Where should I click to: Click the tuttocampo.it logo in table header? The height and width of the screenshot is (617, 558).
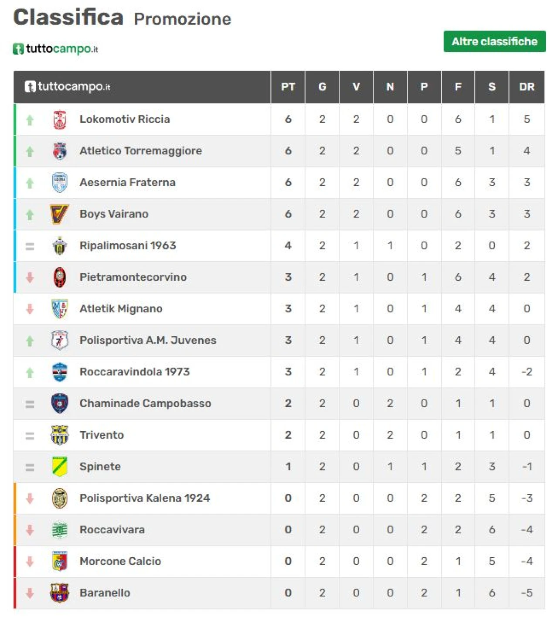coord(68,87)
